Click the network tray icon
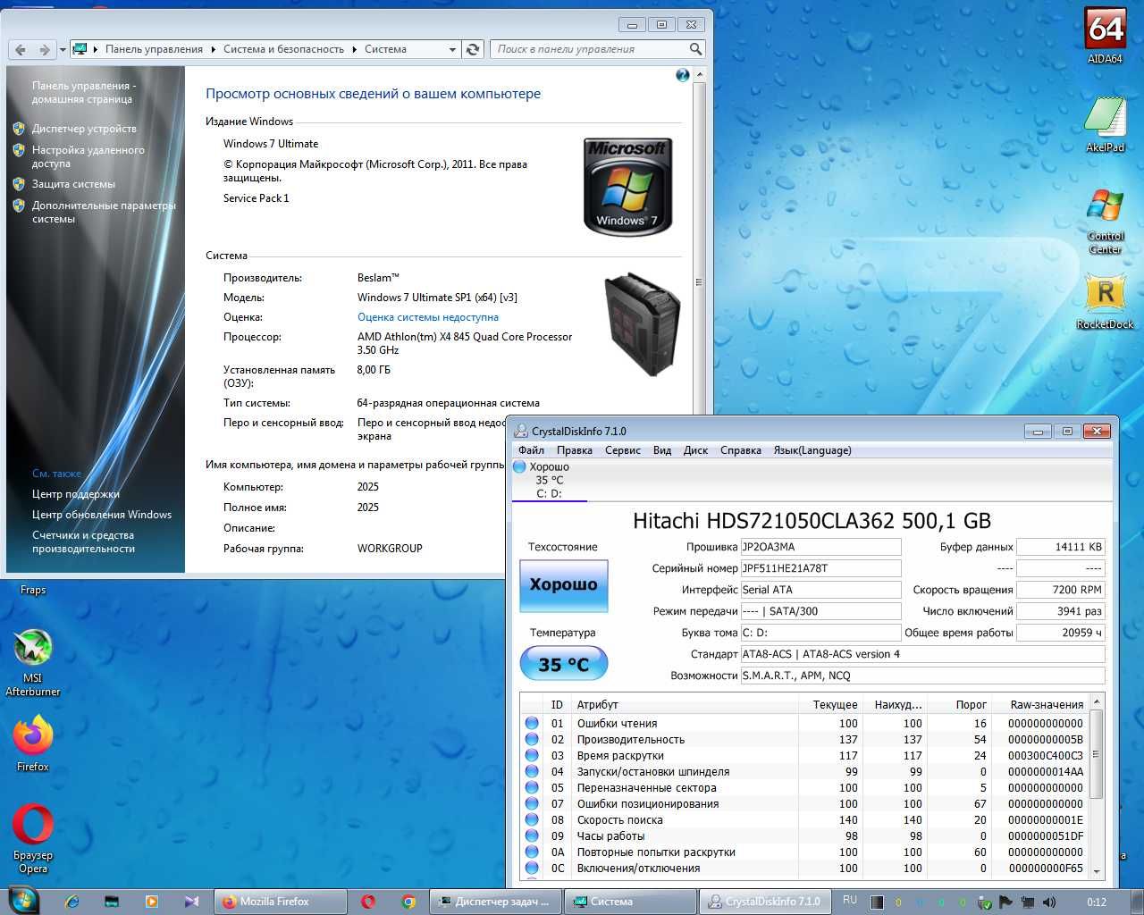 [x=1028, y=902]
